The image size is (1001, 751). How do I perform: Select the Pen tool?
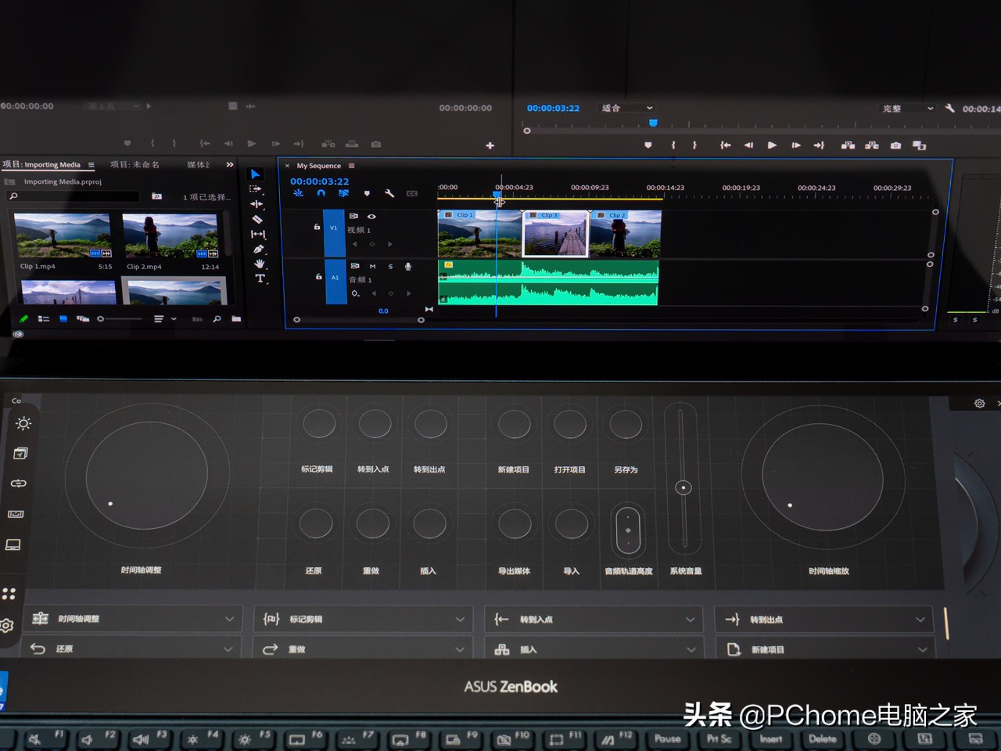click(258, 249)
